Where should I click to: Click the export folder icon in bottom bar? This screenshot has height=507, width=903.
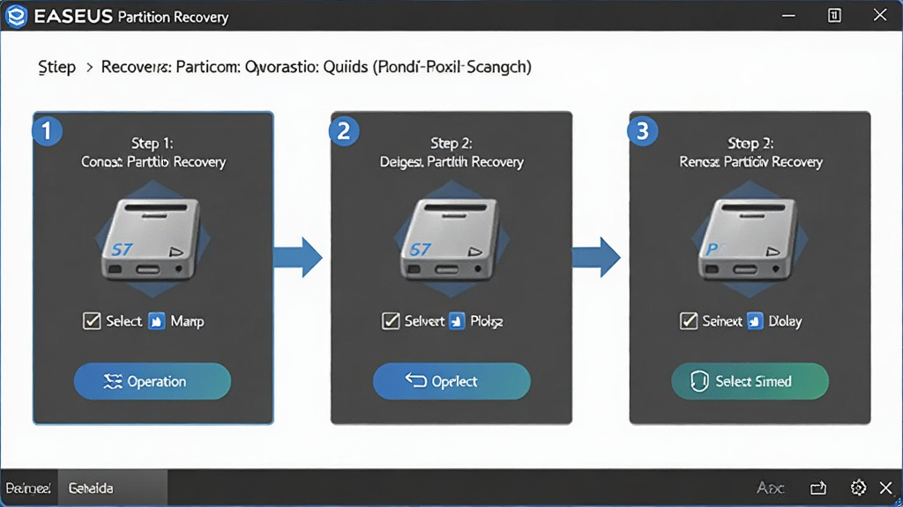[x=818, y=488]
